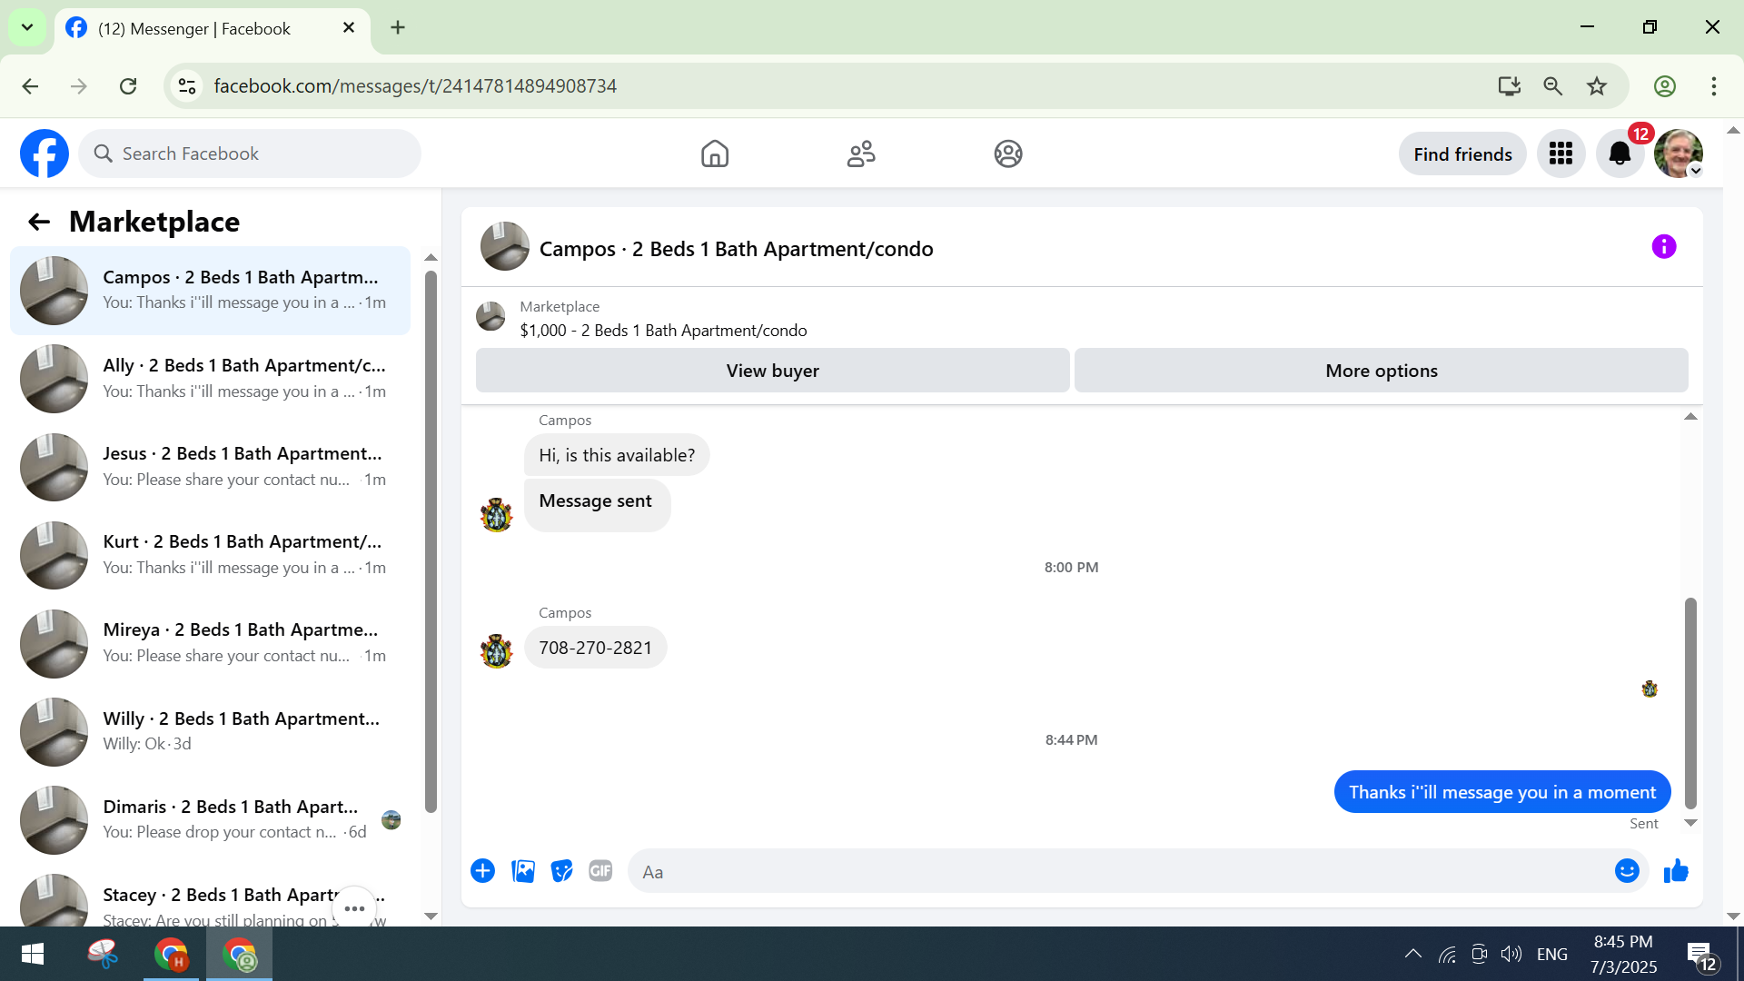Expand the browser tab search dropdown
This screenshot has width=1744, height=981.
click(x=27, y=27)
